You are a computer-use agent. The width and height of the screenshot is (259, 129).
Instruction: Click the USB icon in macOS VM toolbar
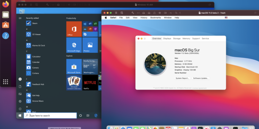[171, 13]
